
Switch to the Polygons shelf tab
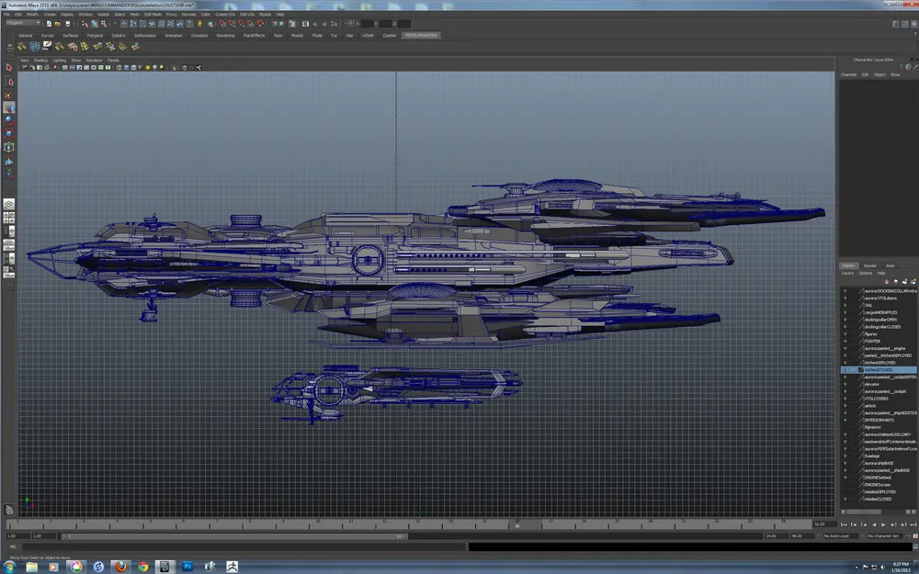(95, 36)
